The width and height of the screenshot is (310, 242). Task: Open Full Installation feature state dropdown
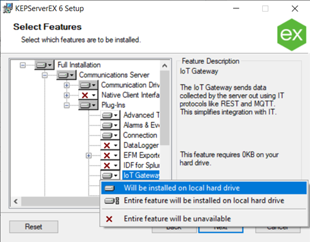(44, 65)
